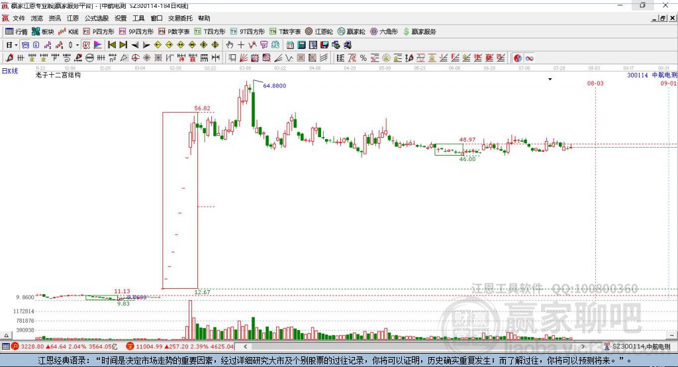Click the horizontal scrollbar track
This screenshot has width=678, height=367.
coord(414,346)
